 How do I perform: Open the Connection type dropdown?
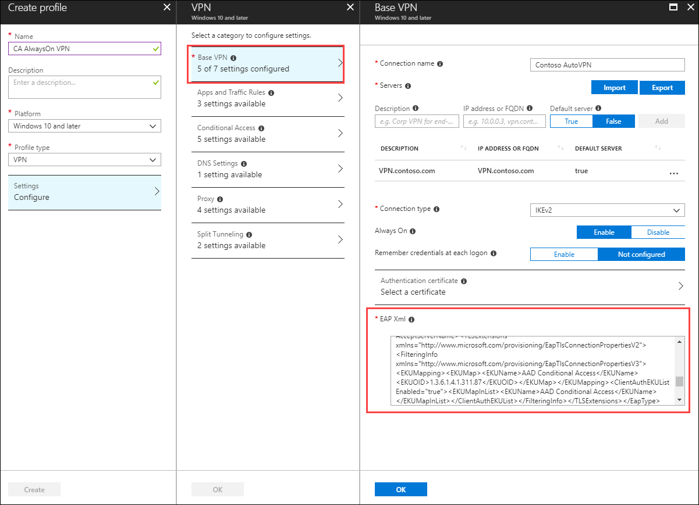[607, 210]
